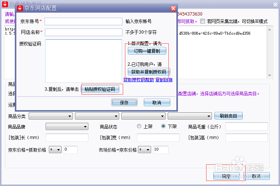Image resolution: width=280 pixels, height=186 pixels.
Task: Select the 下架 radio button
Action: pos(163,126)
